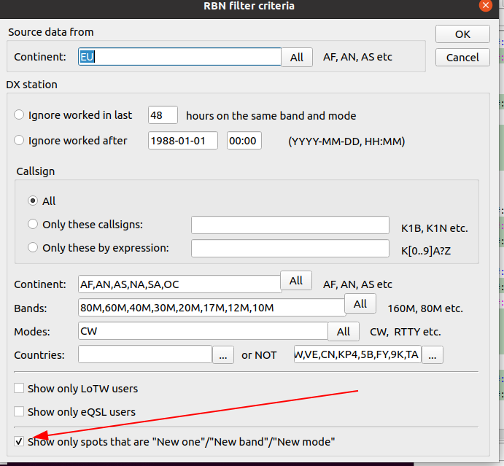Edit the 48 hours value field
The height and width of the screenshot is (466, 504).
[x=163, y=115]
